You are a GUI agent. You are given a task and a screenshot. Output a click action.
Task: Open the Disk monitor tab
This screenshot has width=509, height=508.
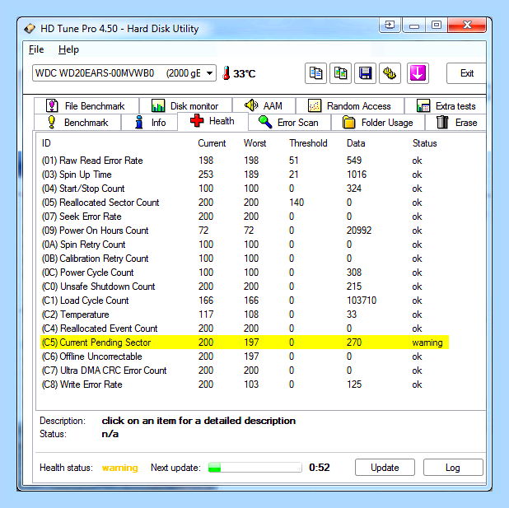185,106
